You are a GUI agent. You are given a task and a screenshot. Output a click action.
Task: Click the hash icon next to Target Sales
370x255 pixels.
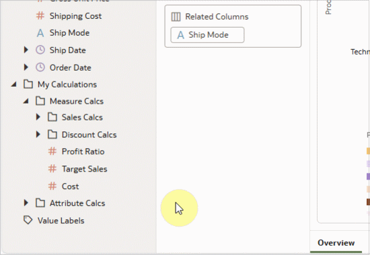(x=52, y=169)
